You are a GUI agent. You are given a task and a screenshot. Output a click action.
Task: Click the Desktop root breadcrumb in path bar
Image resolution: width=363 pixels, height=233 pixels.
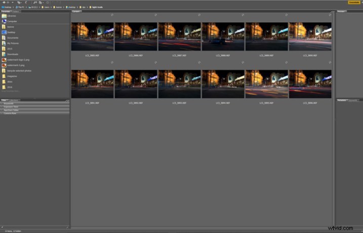tap(7, 7)
